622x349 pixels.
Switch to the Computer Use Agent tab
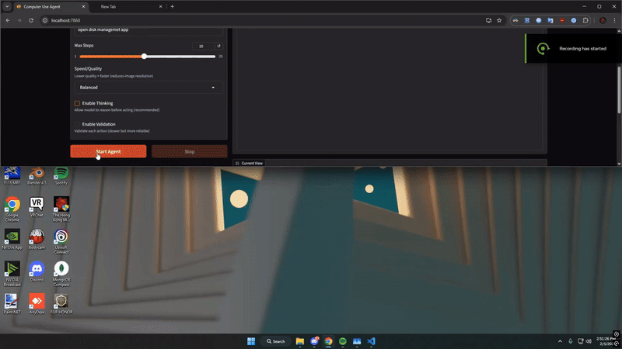pos(50,6)
